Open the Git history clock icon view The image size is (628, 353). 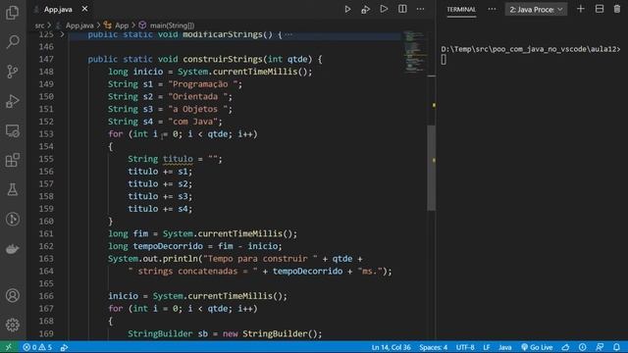click(x=13, y=219)
